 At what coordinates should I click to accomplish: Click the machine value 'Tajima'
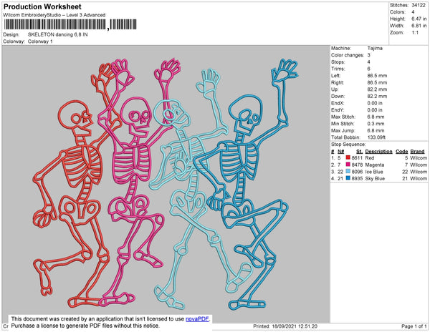(375, 48)
